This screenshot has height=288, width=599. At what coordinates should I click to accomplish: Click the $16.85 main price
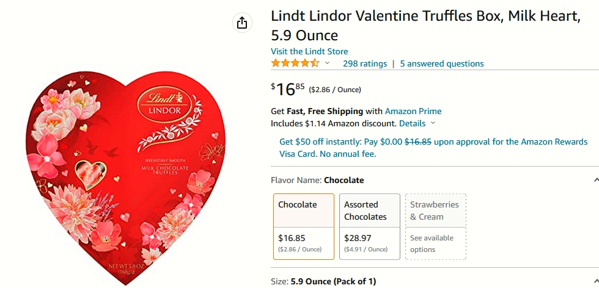[x=288, y=90]
